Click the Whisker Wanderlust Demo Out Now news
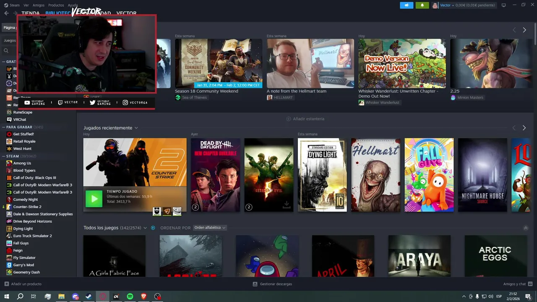Viewport: 537px width, 302px height. (402, 63)
